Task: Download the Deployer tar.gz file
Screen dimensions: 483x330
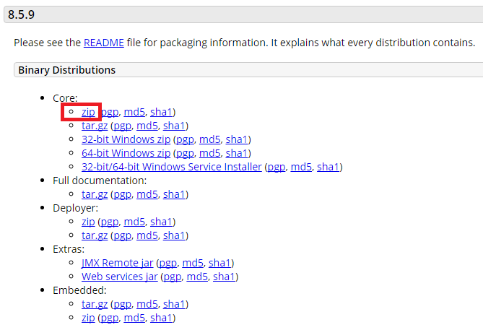Action: coord(93,235)
